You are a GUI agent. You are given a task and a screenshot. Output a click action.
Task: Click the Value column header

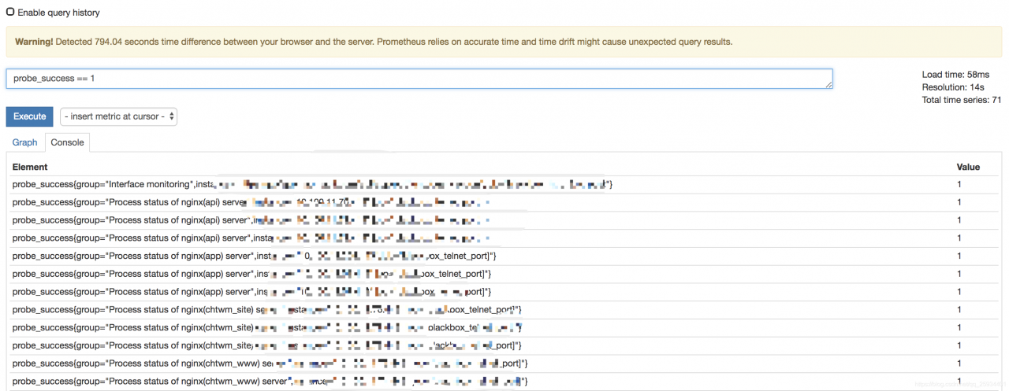pos(968,167)
